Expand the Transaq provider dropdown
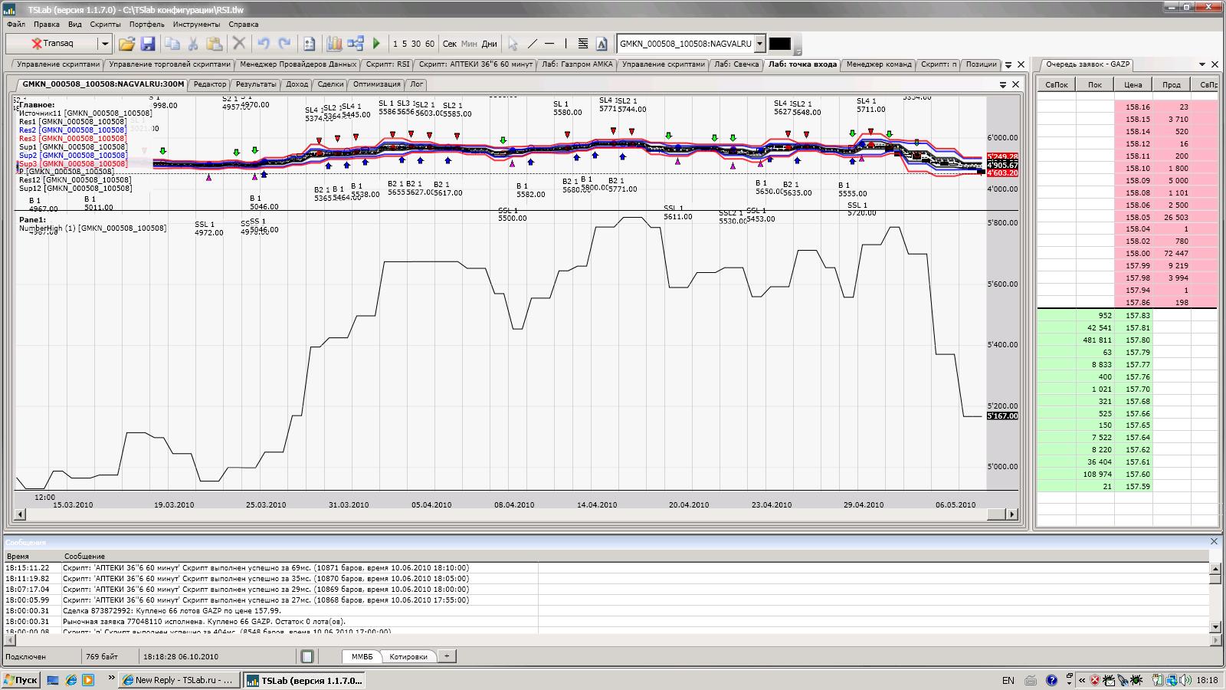 pos(105,44)
